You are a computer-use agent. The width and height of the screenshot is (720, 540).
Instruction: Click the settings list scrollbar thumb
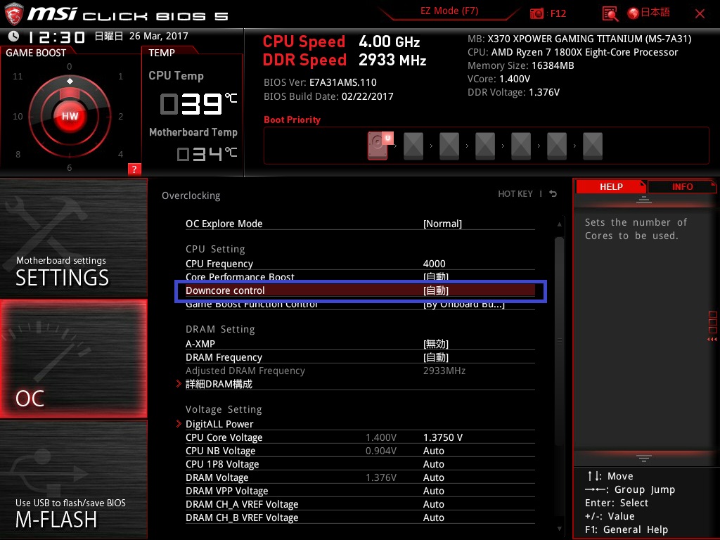click(x=559, y=341)
